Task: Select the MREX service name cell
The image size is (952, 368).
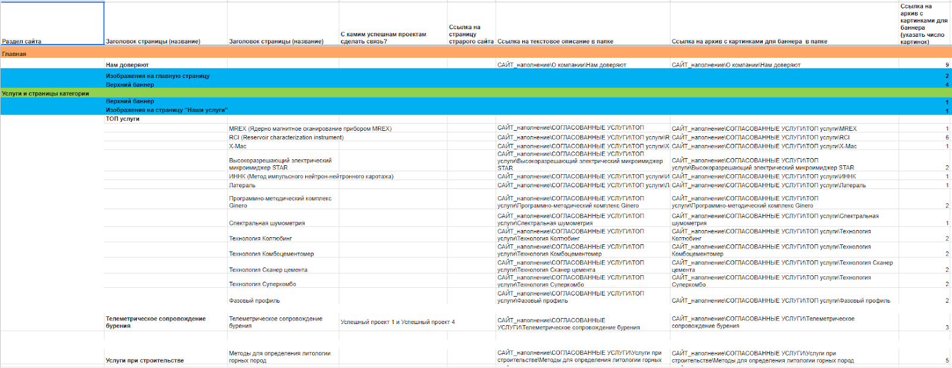Action: 283,128
